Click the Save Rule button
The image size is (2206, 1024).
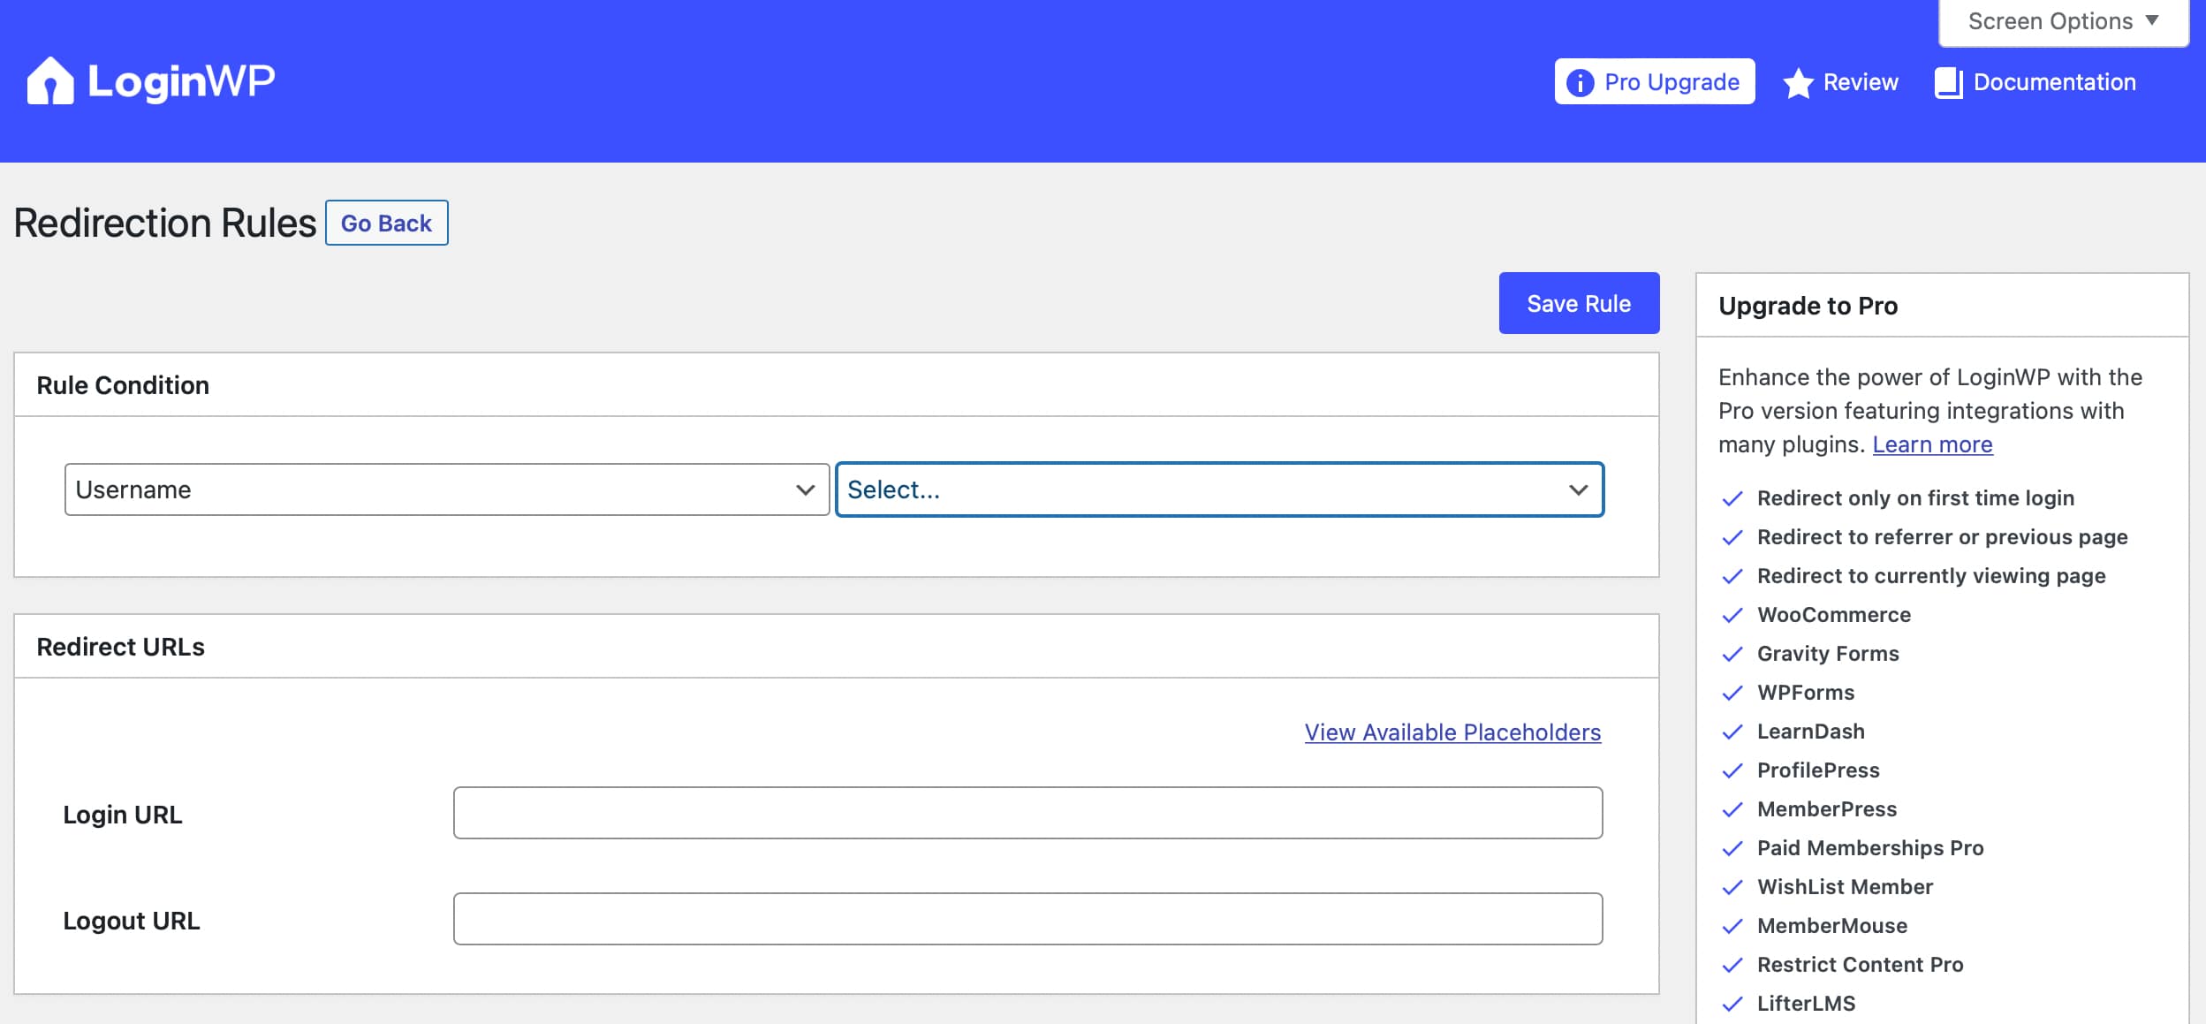pos(1579,303)
